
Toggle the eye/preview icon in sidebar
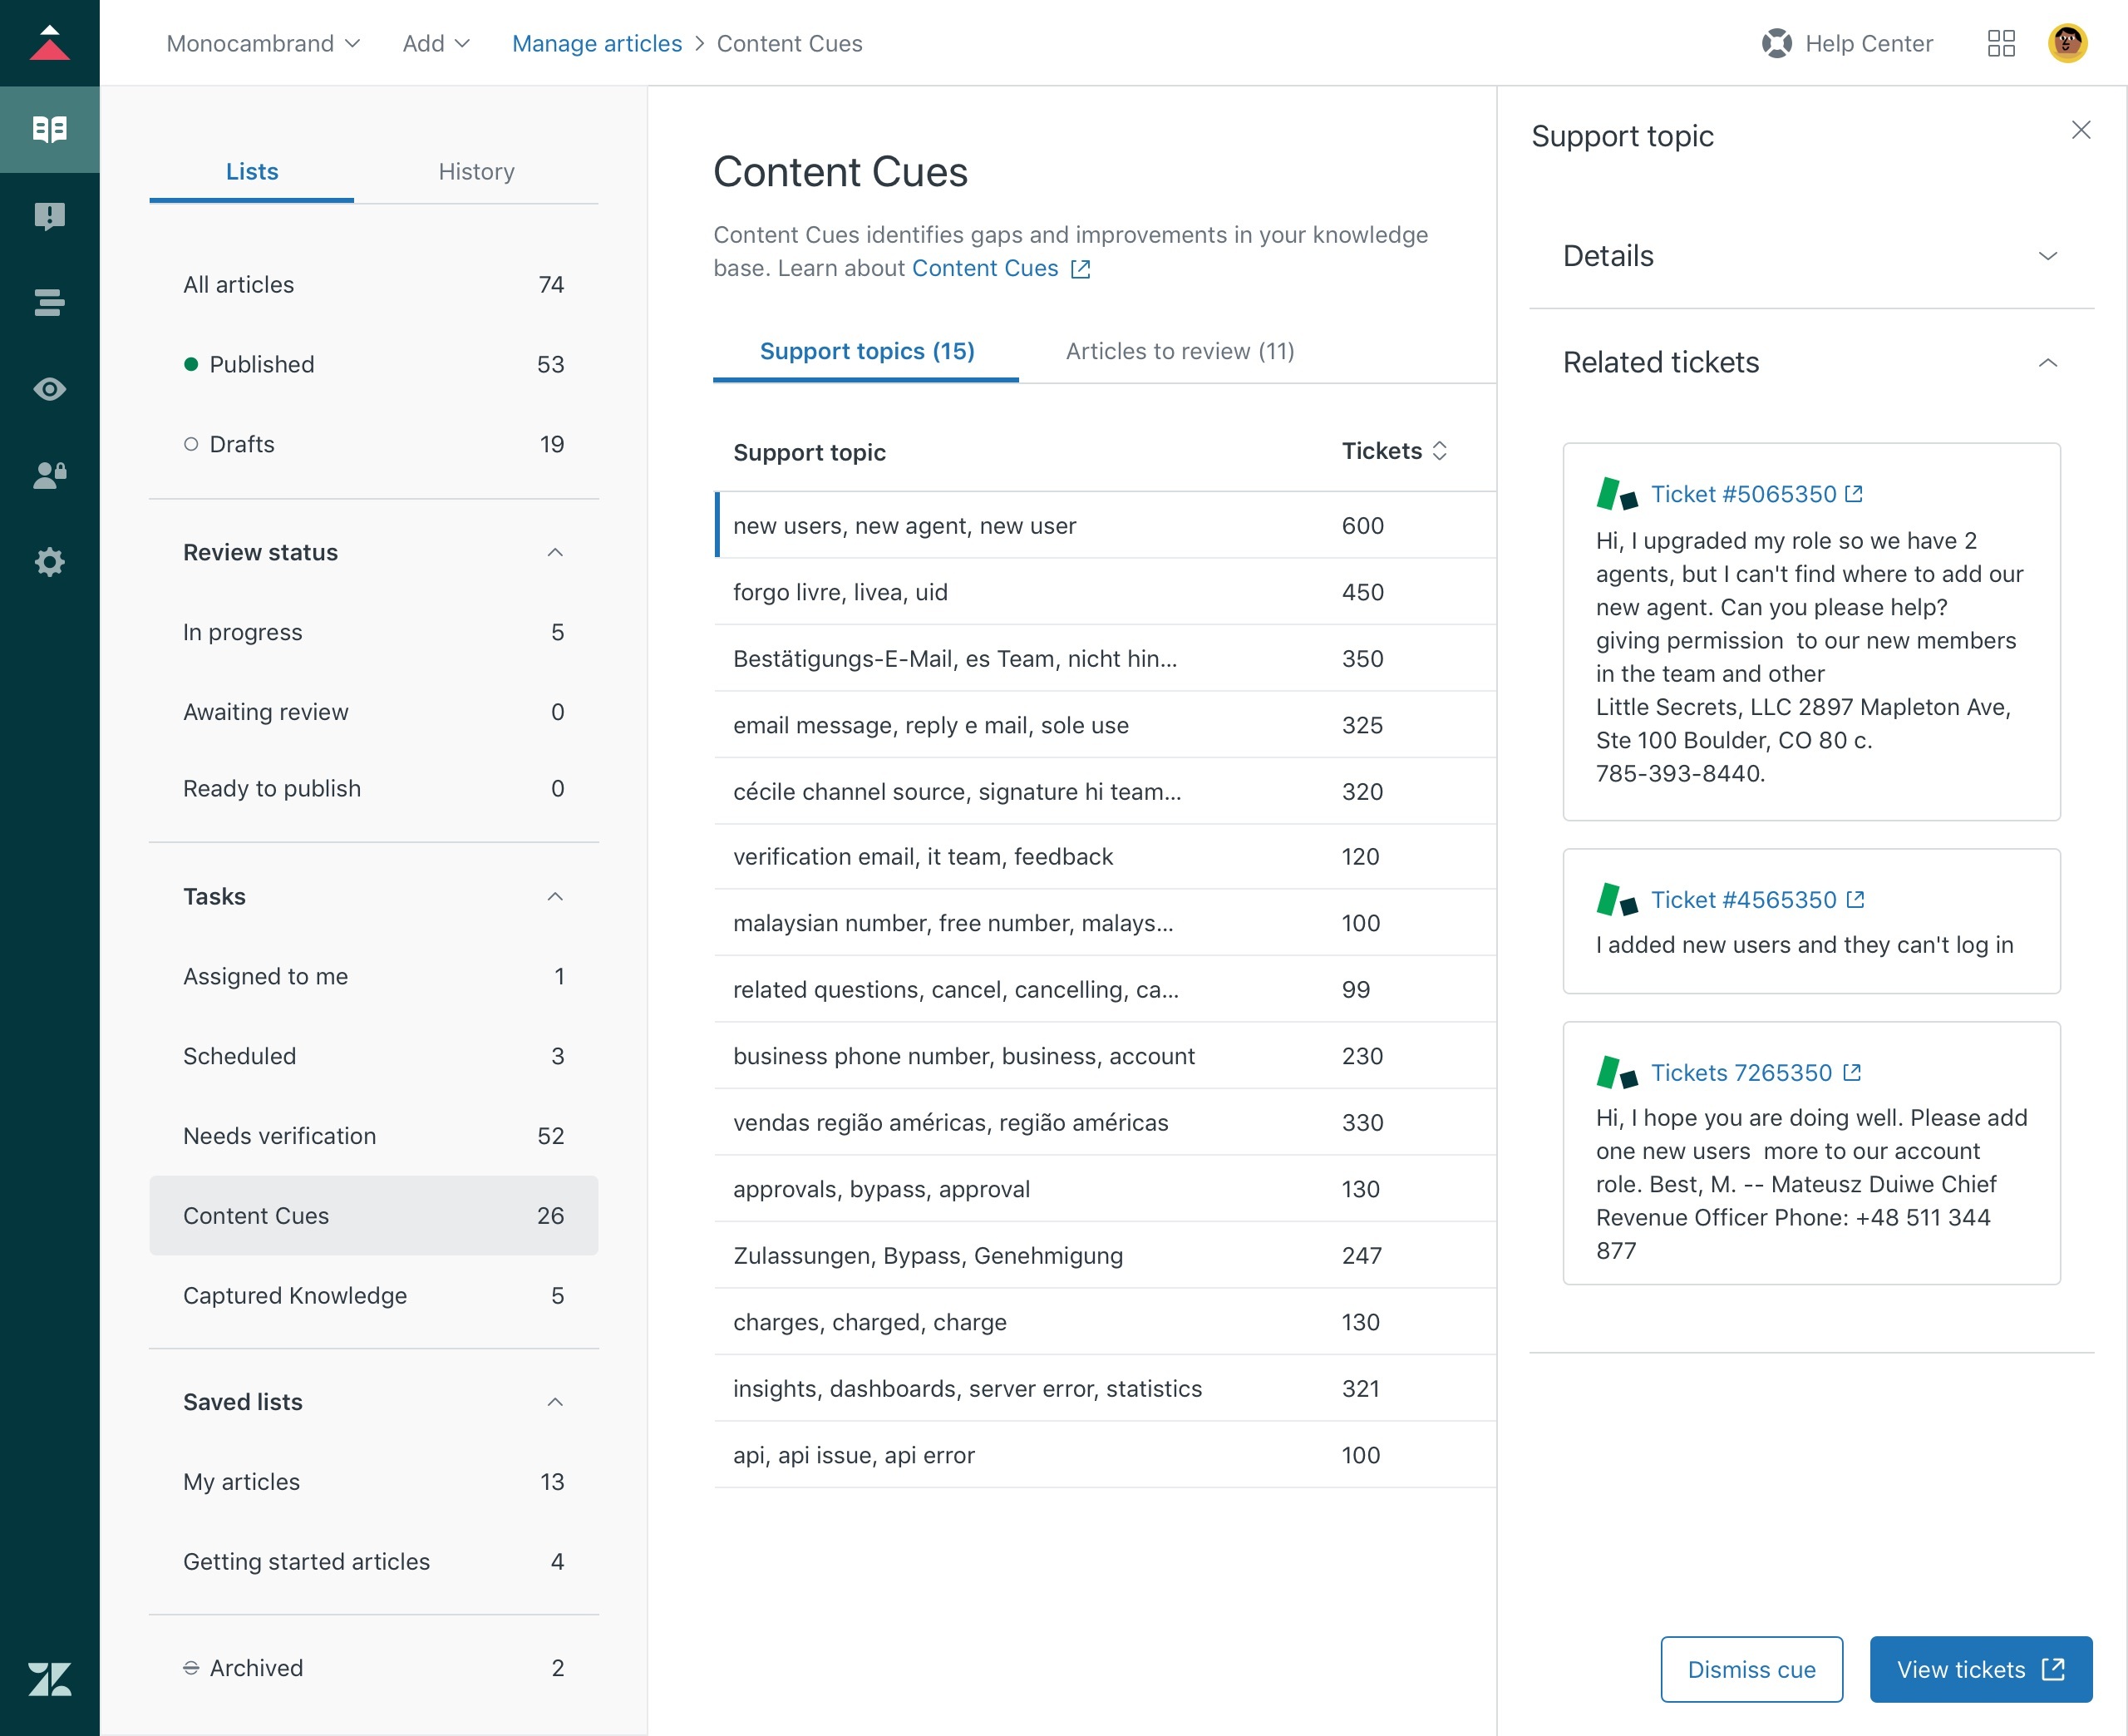(x=50, y=389)
